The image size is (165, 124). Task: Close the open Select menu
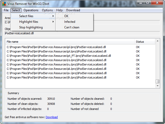[16, 10]
